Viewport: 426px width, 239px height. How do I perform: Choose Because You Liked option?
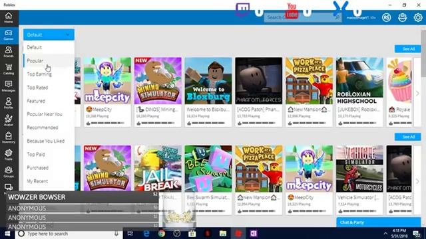49,141
